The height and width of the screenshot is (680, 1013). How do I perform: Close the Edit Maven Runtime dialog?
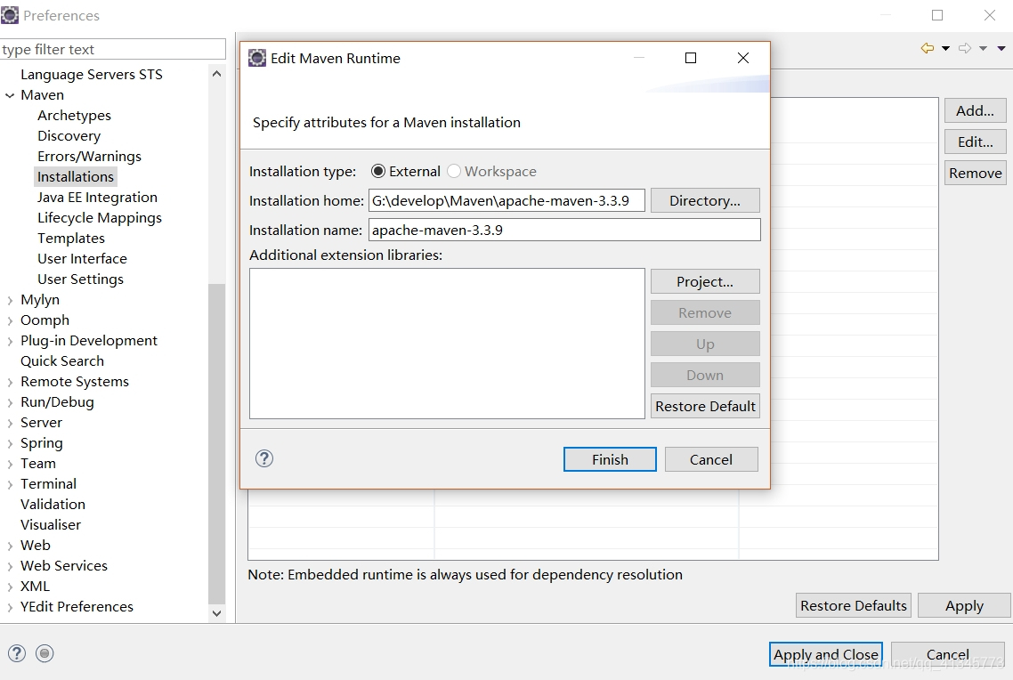(x=743, y=58)
